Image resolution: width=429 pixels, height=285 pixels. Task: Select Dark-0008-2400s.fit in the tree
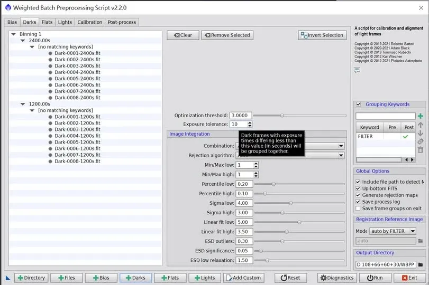click(x=77, y=98)
